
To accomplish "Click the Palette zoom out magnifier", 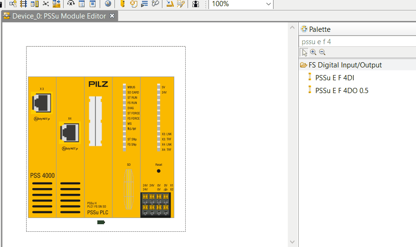I will (x=322, y=52).
